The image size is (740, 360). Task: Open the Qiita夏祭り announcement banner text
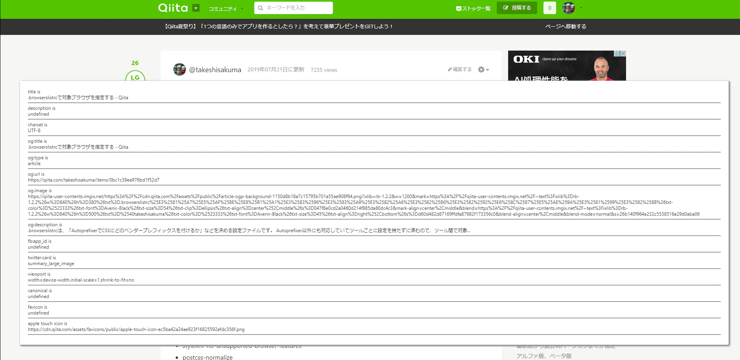[278, 26]
